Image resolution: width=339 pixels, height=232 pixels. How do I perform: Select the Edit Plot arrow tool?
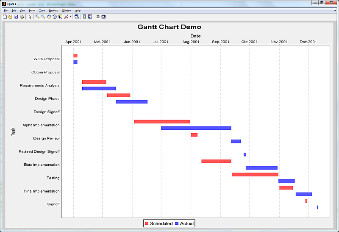click(x=30, y=17)
